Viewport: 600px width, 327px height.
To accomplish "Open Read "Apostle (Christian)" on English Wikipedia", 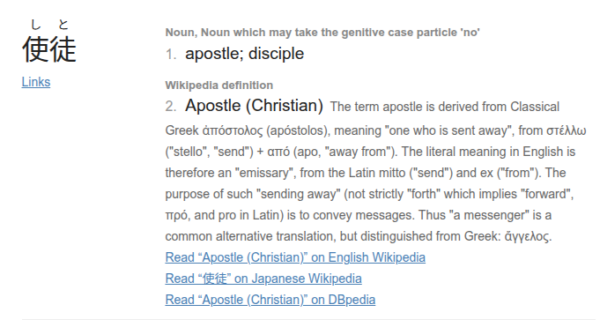I will (295, 257).
